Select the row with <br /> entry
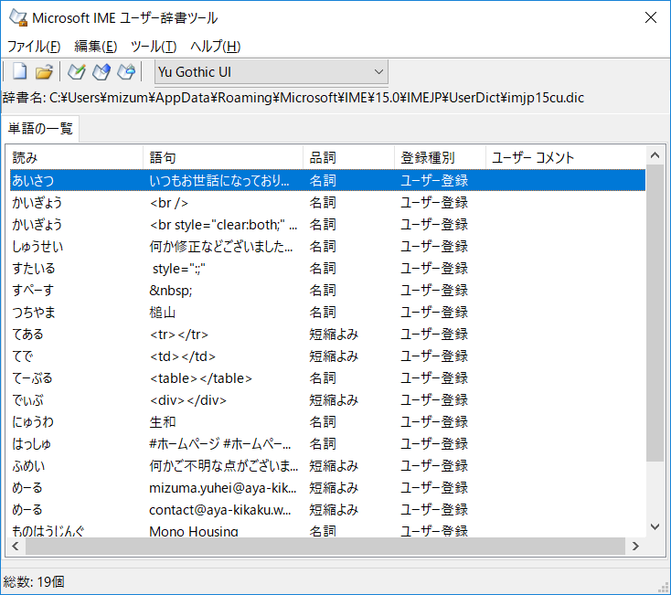This screenshot has width=671, height=595. click(x=327, y=202)
